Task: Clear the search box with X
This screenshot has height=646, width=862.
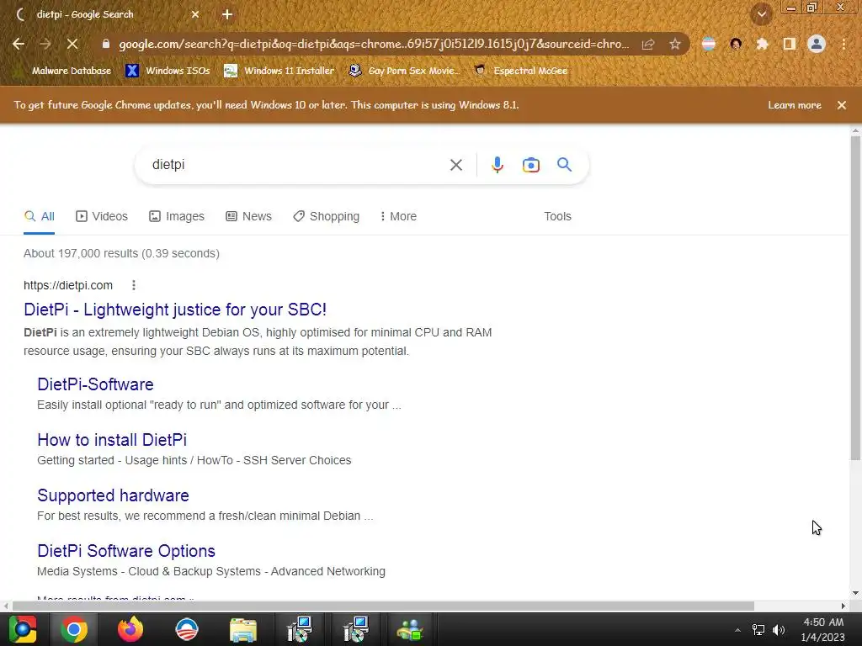Action: tap(455, 165)
